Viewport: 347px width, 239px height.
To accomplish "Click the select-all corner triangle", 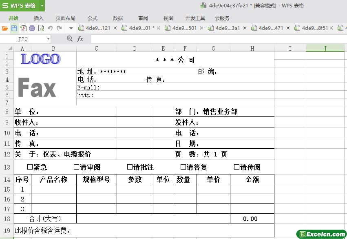I will pos(10,48).
